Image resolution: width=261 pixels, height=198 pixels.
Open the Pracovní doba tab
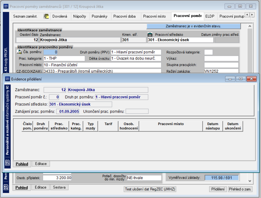[124, 16]
